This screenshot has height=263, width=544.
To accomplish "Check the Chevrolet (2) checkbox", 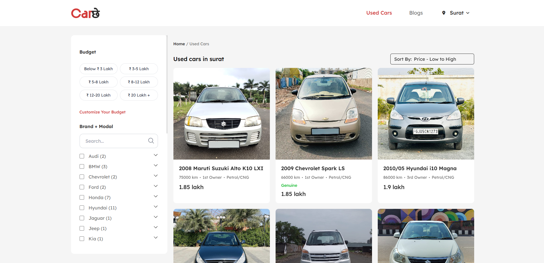I will [82, 177].
